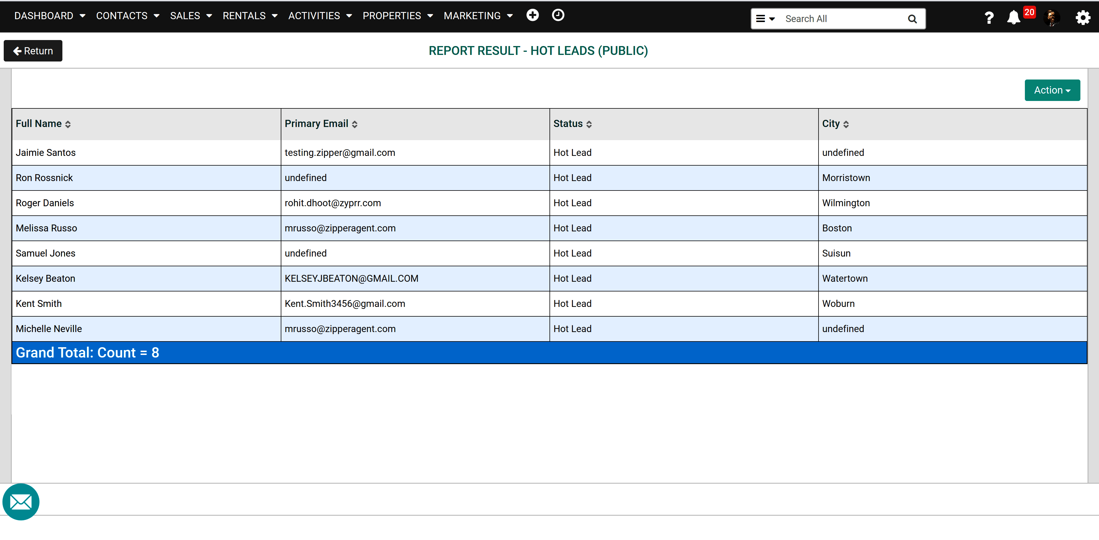Open the help question mark icon
Image resolution: width=1099 pixels, height=540 pixels.
[989, 18]
